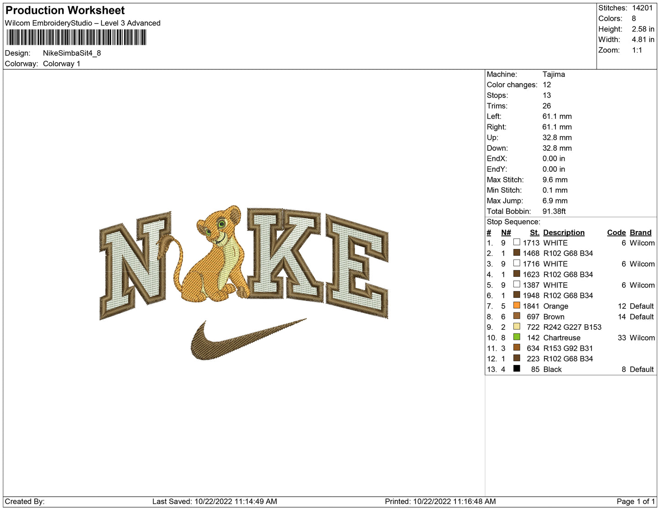660x508 pixels.
Task: Click the barcode under the worksheet title
Action: 76,37
